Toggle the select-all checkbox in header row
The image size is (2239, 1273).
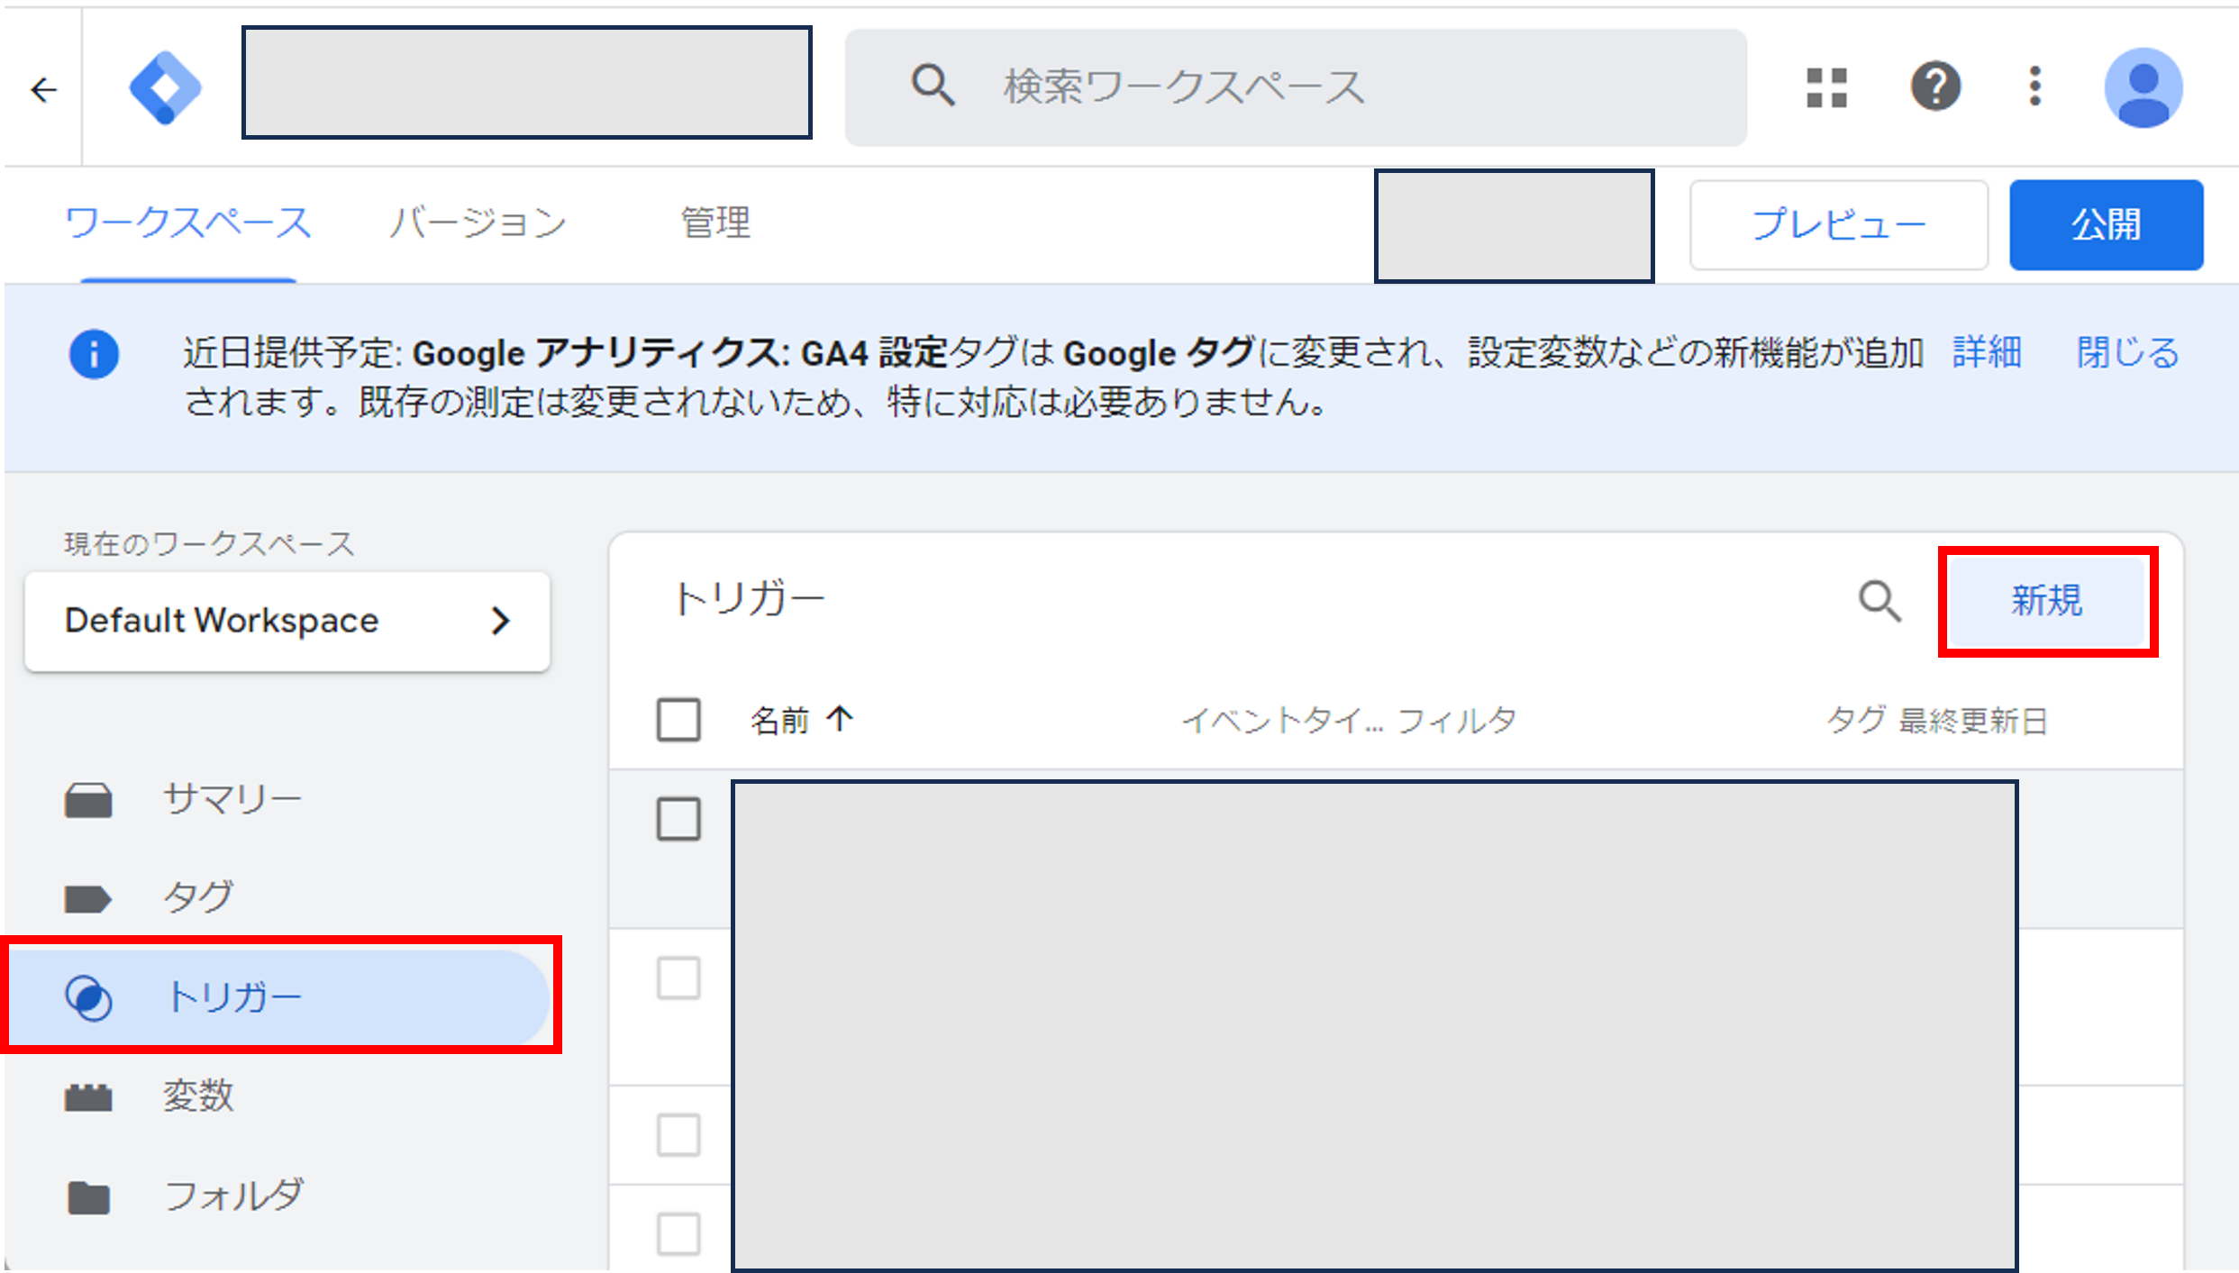click(678, 720)
